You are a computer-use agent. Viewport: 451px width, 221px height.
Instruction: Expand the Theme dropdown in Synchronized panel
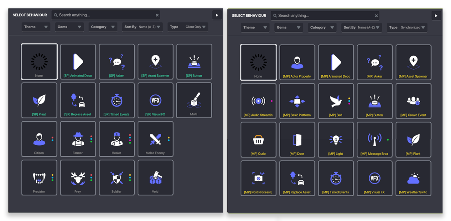tap(255, 28)
